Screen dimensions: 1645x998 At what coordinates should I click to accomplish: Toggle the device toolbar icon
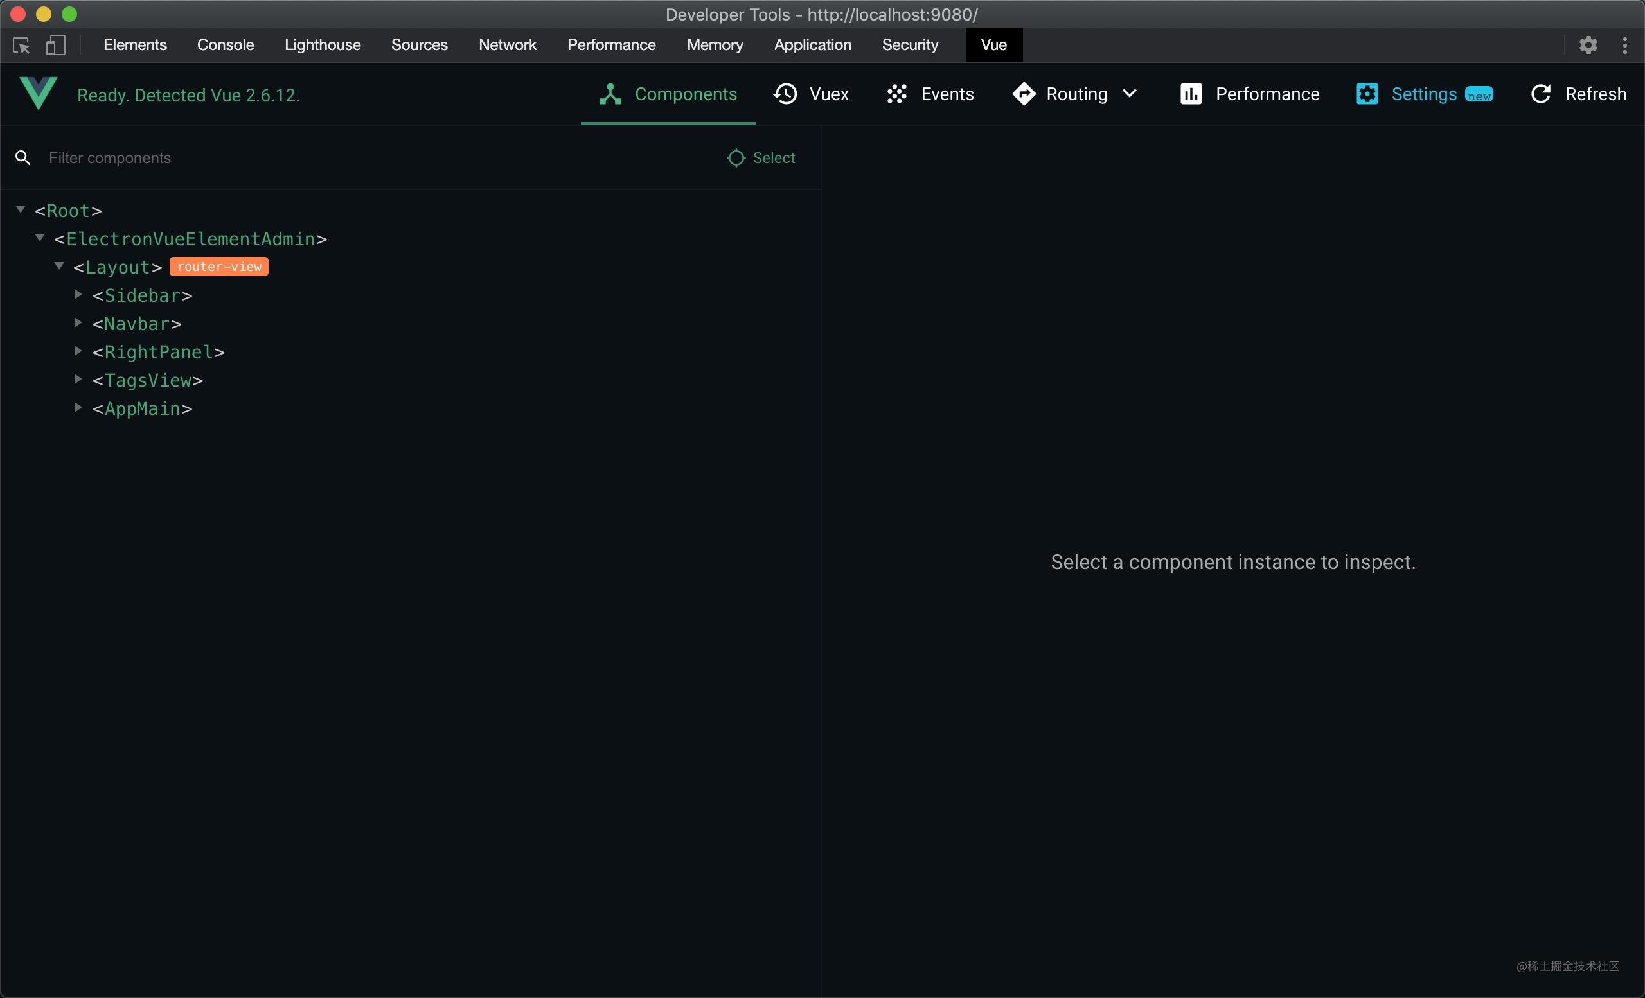point(56,46)
